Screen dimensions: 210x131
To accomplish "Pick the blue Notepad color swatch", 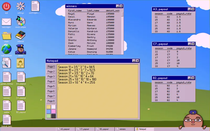I will pos(49,112).
